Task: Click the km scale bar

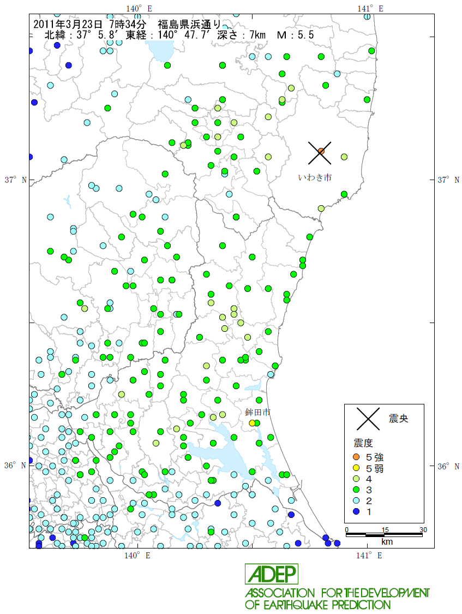Action: coord(384,534)
